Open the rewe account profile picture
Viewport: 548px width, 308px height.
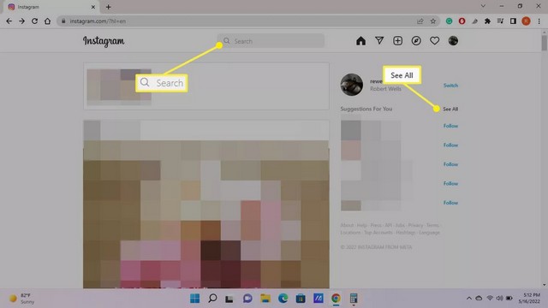point(352,85)
